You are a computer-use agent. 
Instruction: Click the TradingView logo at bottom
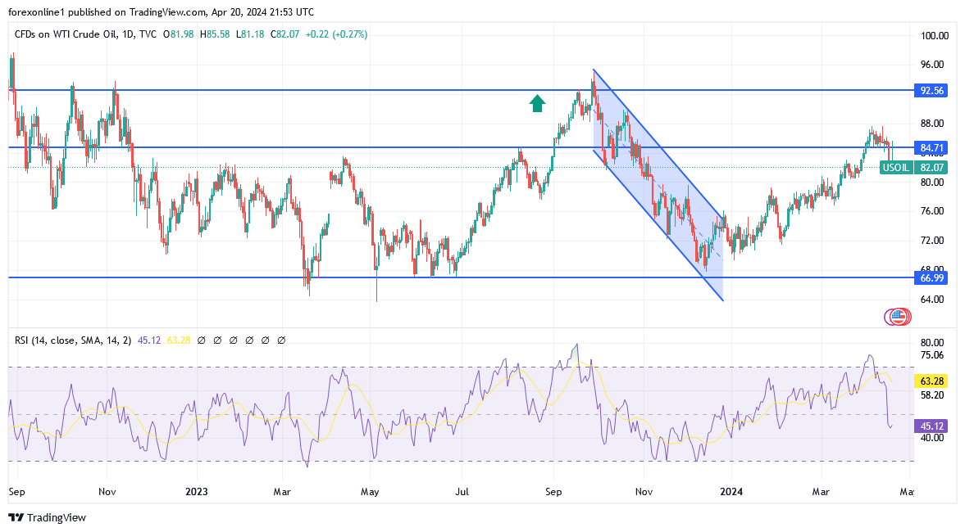pyautogui.click(x=47, y=518)
